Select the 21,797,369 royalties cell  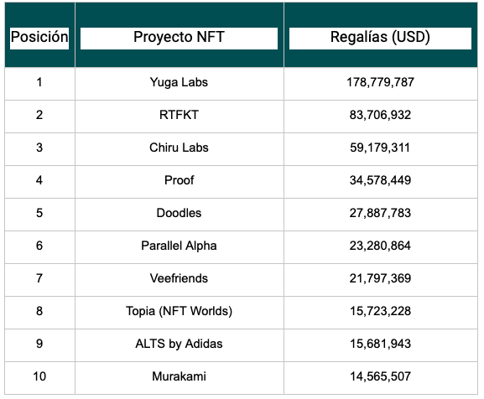point(381,280)
